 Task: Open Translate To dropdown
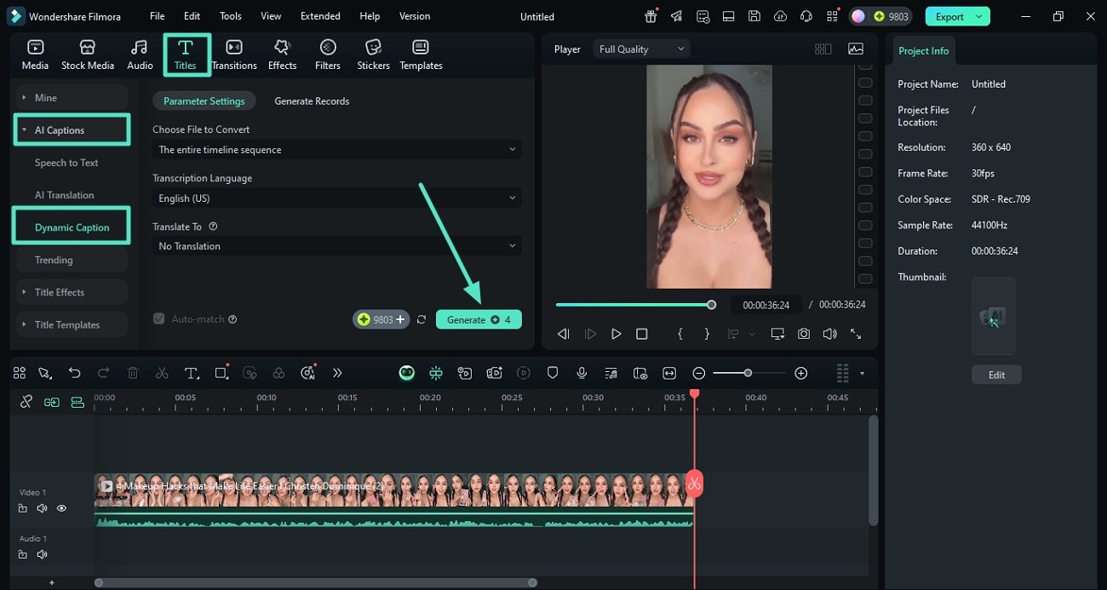tap(337, 245)
